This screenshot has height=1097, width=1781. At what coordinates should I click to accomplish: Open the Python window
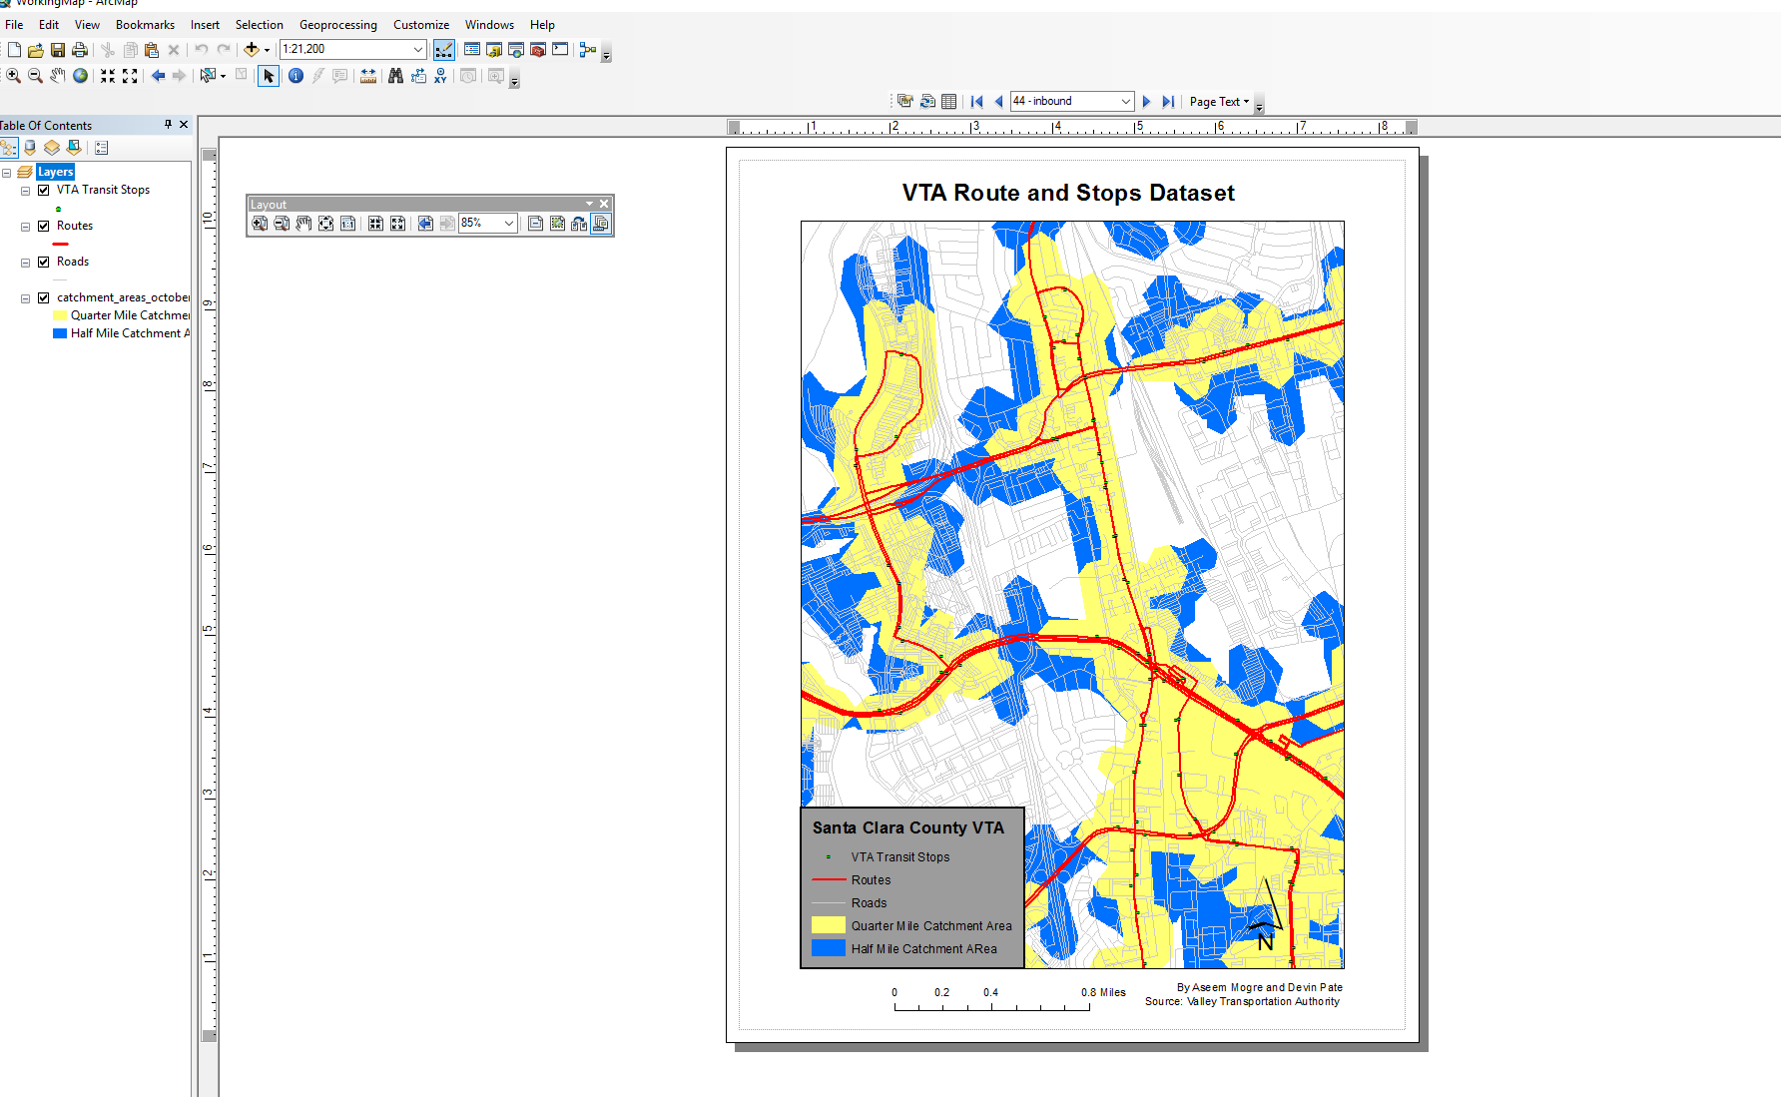click(x=560, y=49)
